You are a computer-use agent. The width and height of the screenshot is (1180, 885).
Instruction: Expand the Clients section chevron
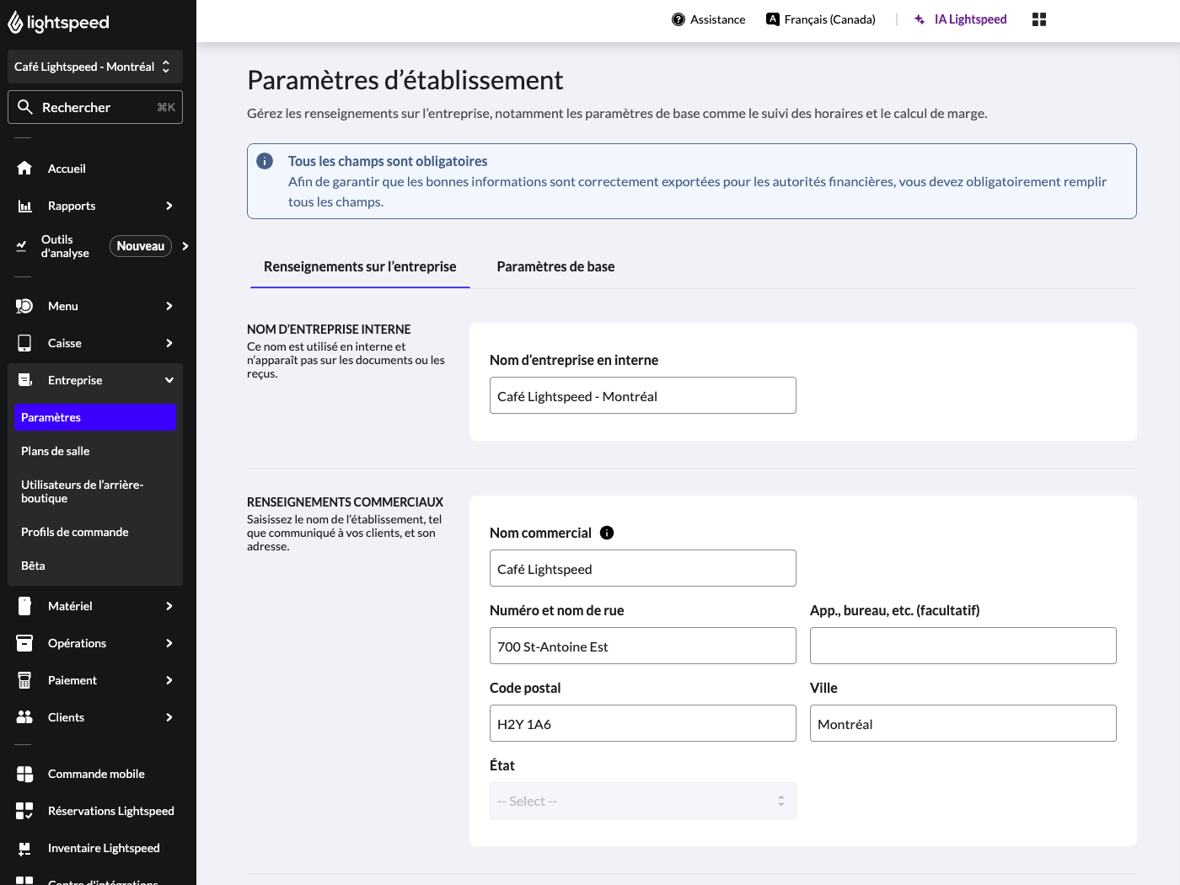tap(169, 717)
